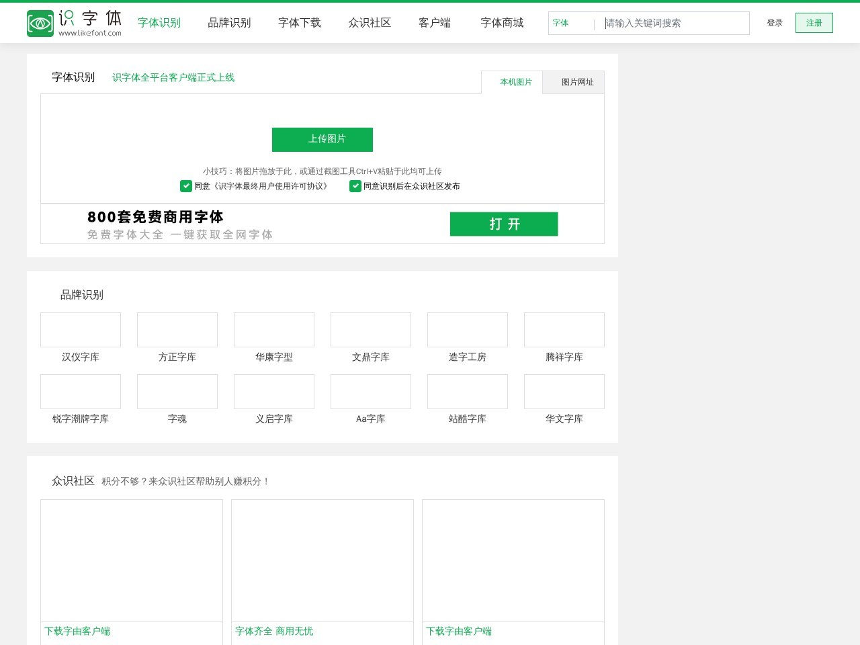Click the 字魂 label text
This screenshot has width=860, height=645.
[x=177, y=419]
